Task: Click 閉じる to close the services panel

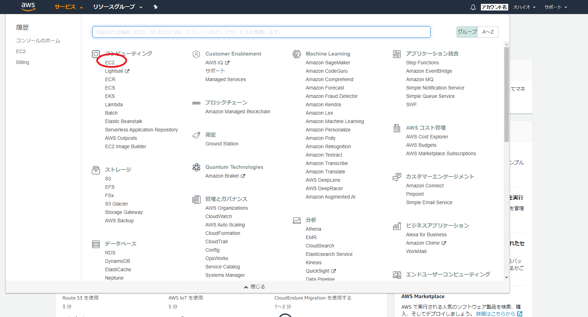Action: click(254, 286)
